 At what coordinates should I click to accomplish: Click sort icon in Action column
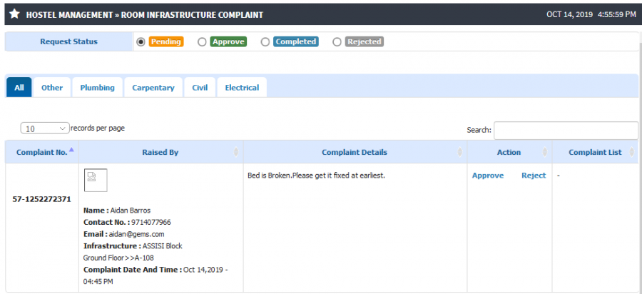point(544,152)
